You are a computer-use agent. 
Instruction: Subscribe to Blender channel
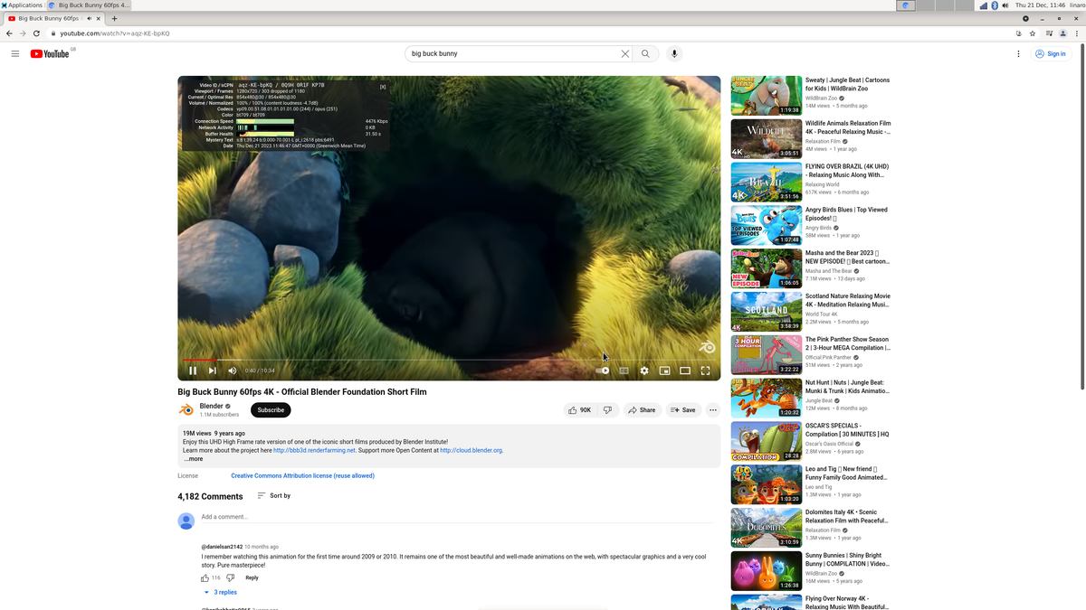pos(271,410)
